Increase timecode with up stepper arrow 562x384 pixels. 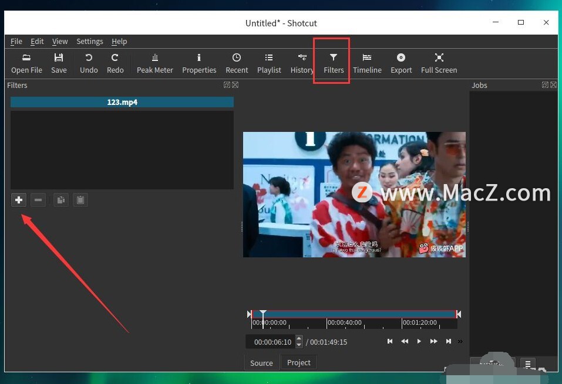[x=299, y=338]
